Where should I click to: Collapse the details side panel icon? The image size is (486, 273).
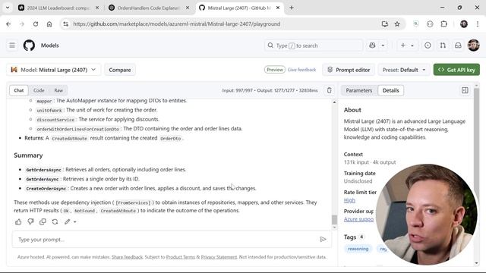pyautogui.click(x=465, y=90)
